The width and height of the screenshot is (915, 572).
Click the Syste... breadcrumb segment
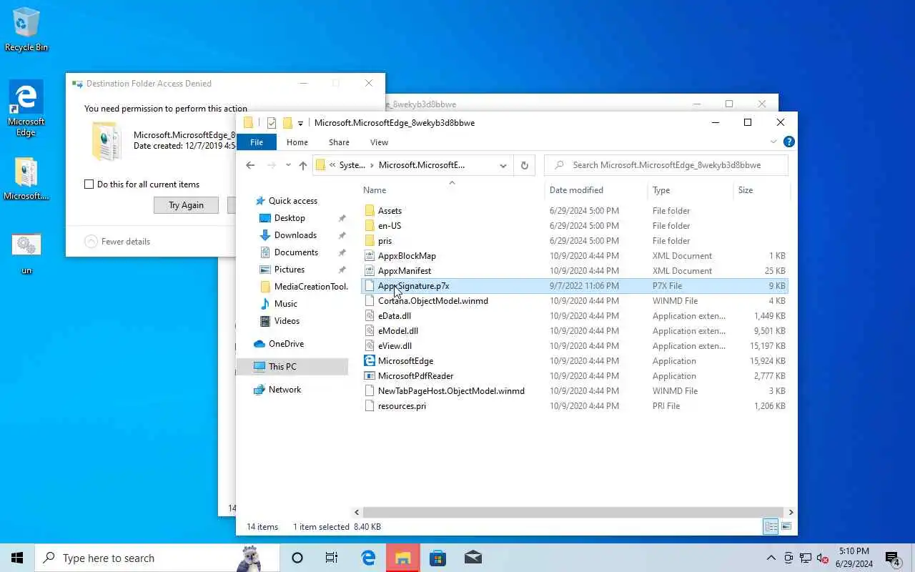tap(352, 165)
